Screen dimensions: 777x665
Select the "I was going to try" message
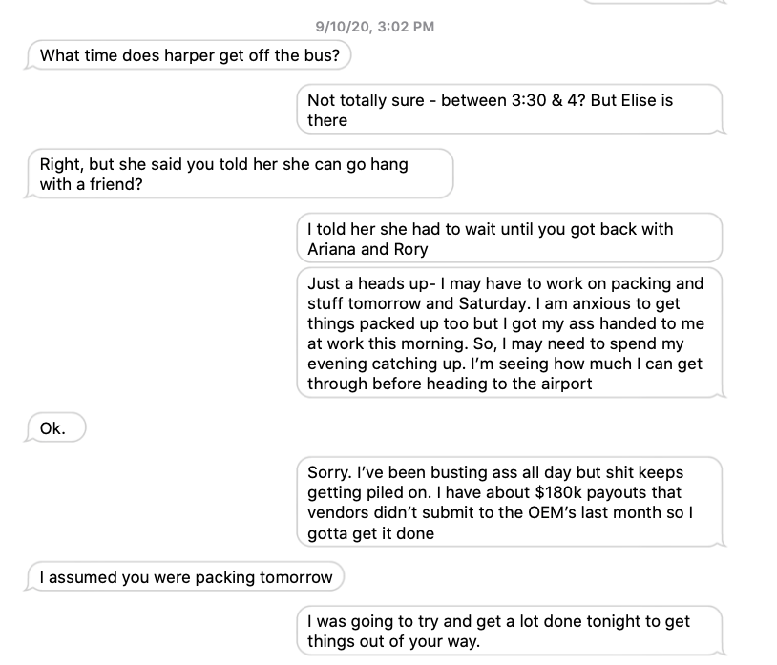click(509, 631)
